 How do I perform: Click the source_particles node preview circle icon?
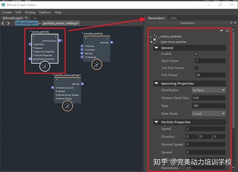click(45, 66)
